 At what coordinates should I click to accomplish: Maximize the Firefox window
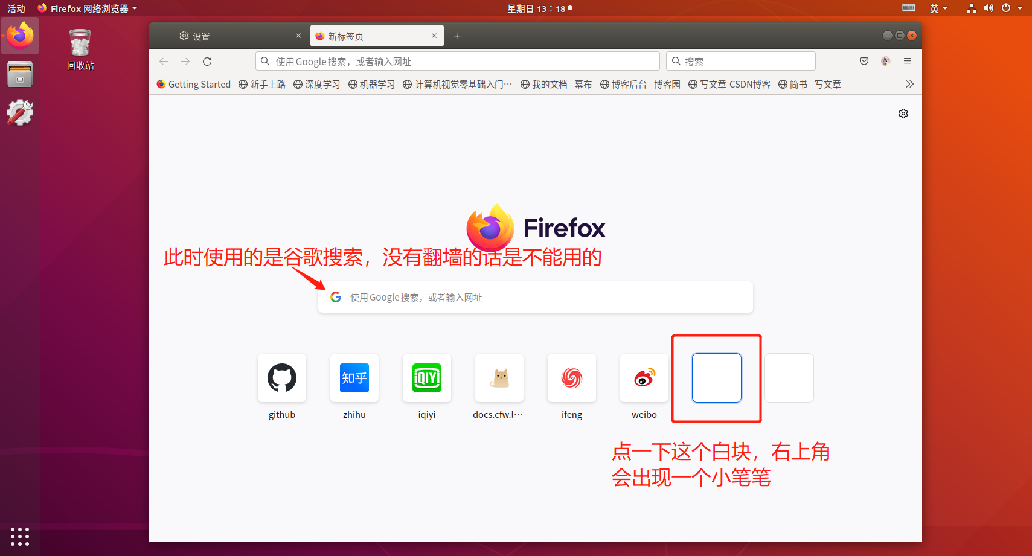[x=899, y=36]
